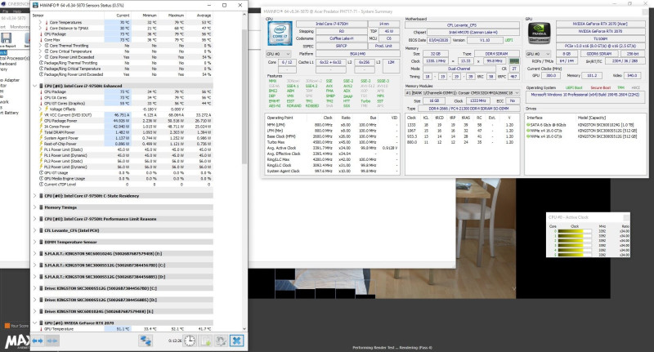Viewport: 654px width, 352px height.
Task: Expand the Core Distance to TjMAX row
Action: coord(40,29)
